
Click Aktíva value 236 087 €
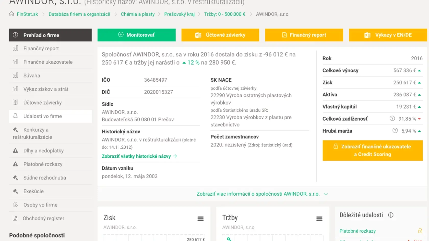(x=404, y=94)
